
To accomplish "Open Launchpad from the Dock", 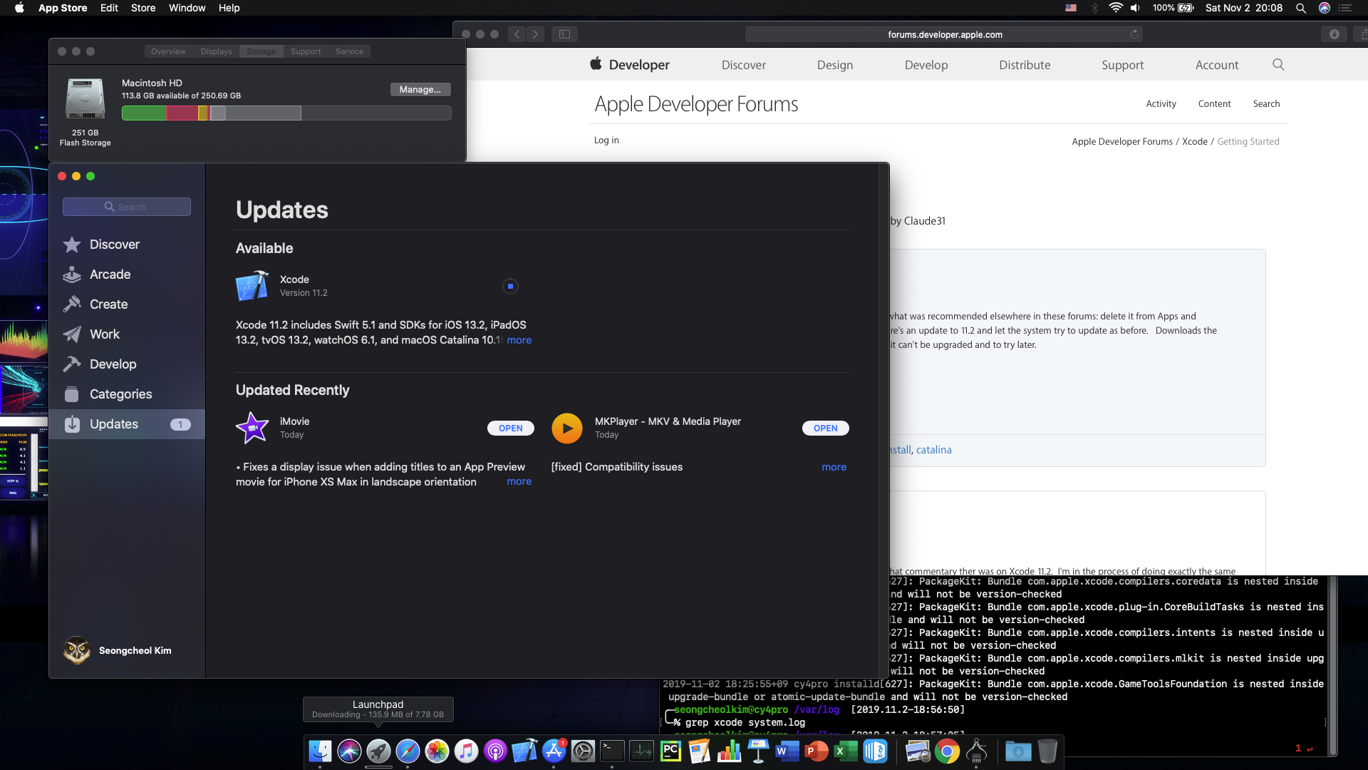I will click(378, 751).
